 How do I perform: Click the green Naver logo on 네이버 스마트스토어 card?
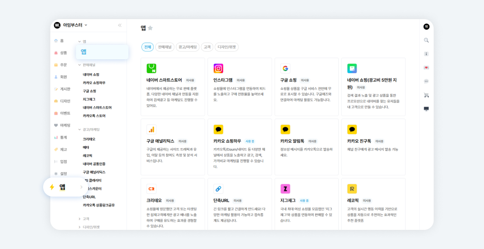(x=151, y=68)
